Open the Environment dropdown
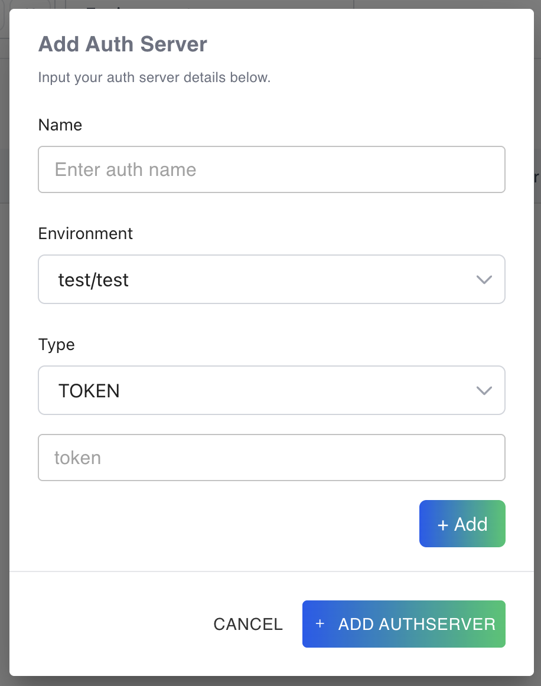The image size is (541, 686). (x=271, y=279)
